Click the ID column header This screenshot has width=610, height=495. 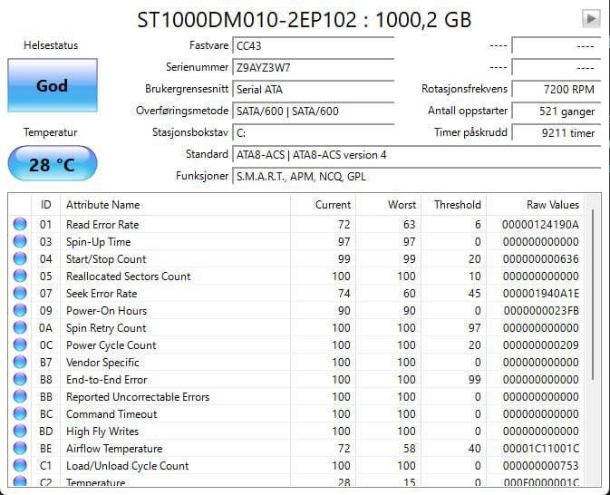[x=45, y=204]
